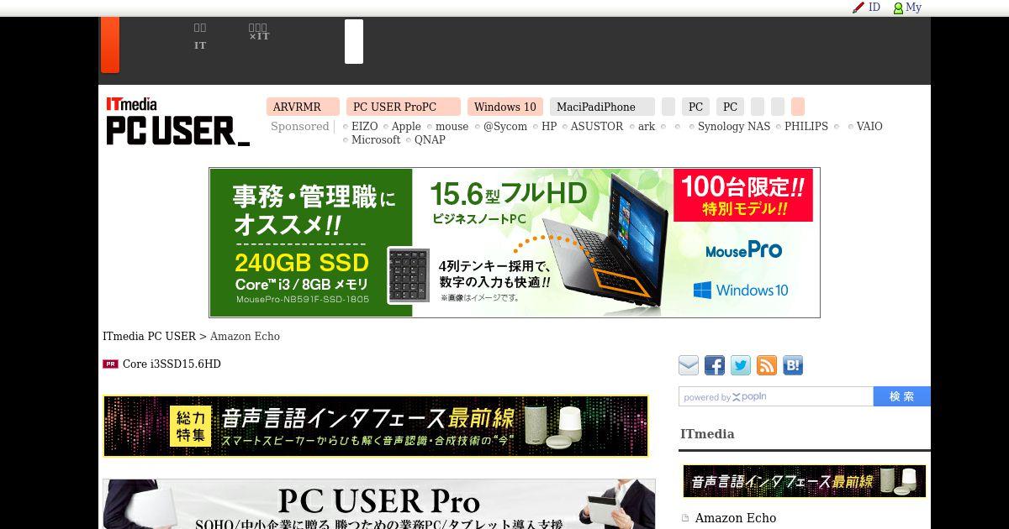The height and width of the screenshot is (529, 1009).
Task: Open the PC USER Pro banner
Action: coord(379,504)
